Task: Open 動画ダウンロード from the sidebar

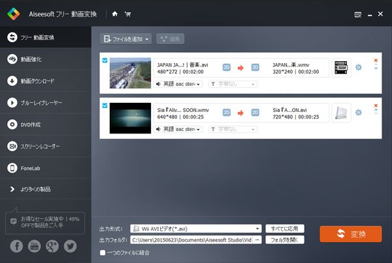Action: click(x=46, y=81)
